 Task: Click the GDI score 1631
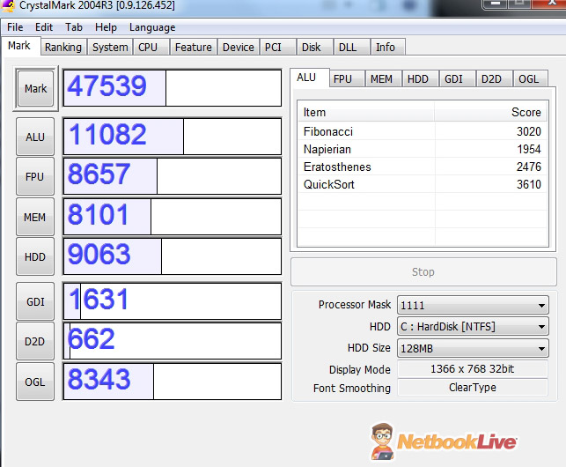click(x=99, y=299)
